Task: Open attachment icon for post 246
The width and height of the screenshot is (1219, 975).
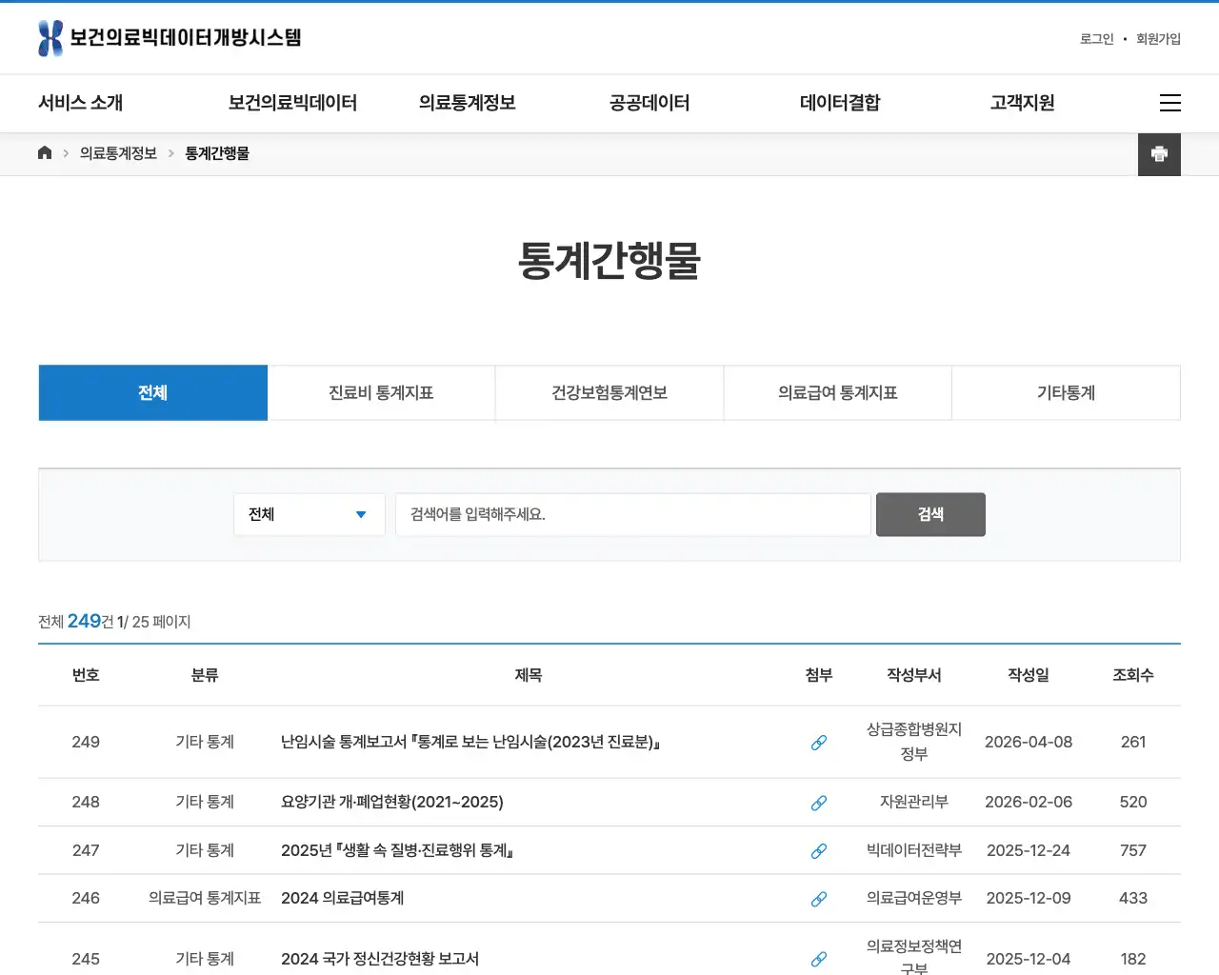Action: (x=819, y=899)
